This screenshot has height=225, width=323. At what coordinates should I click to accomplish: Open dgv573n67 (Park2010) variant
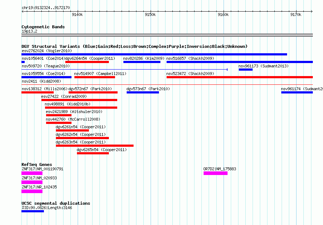(148, 89)
